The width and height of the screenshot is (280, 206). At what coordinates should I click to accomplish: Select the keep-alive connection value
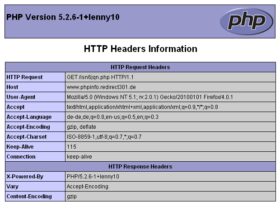pyautogui.click(x=79, y=157)
